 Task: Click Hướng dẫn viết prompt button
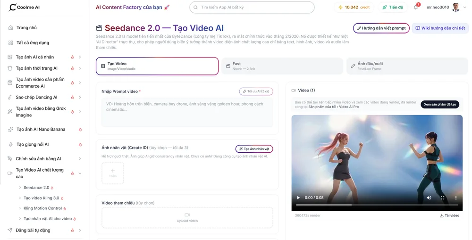point(381,28)
